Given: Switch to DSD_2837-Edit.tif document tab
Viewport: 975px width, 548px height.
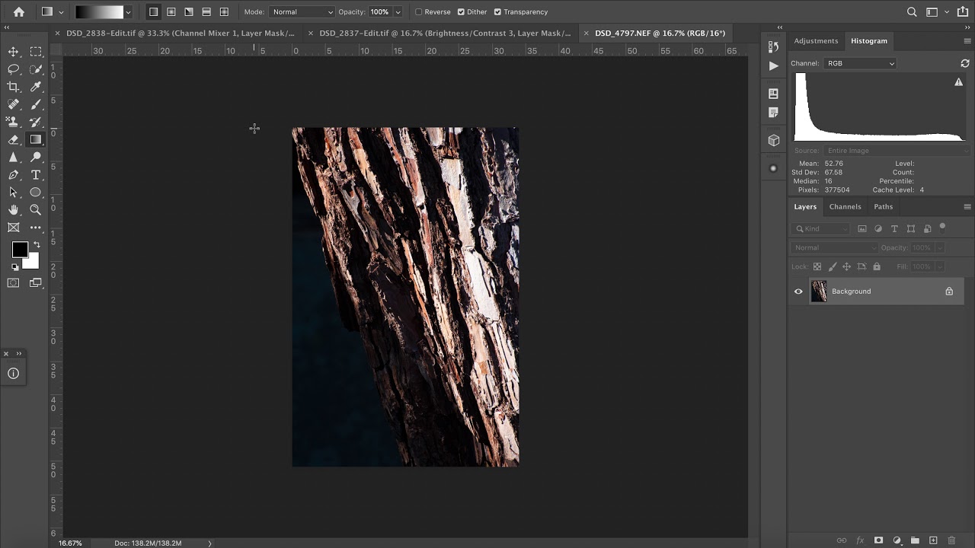Looking at the screenshot, I should pos(445,33).
